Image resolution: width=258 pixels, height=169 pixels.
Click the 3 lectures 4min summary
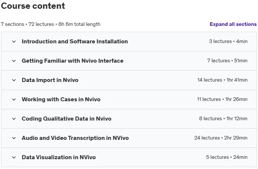[x=228, y=41]
